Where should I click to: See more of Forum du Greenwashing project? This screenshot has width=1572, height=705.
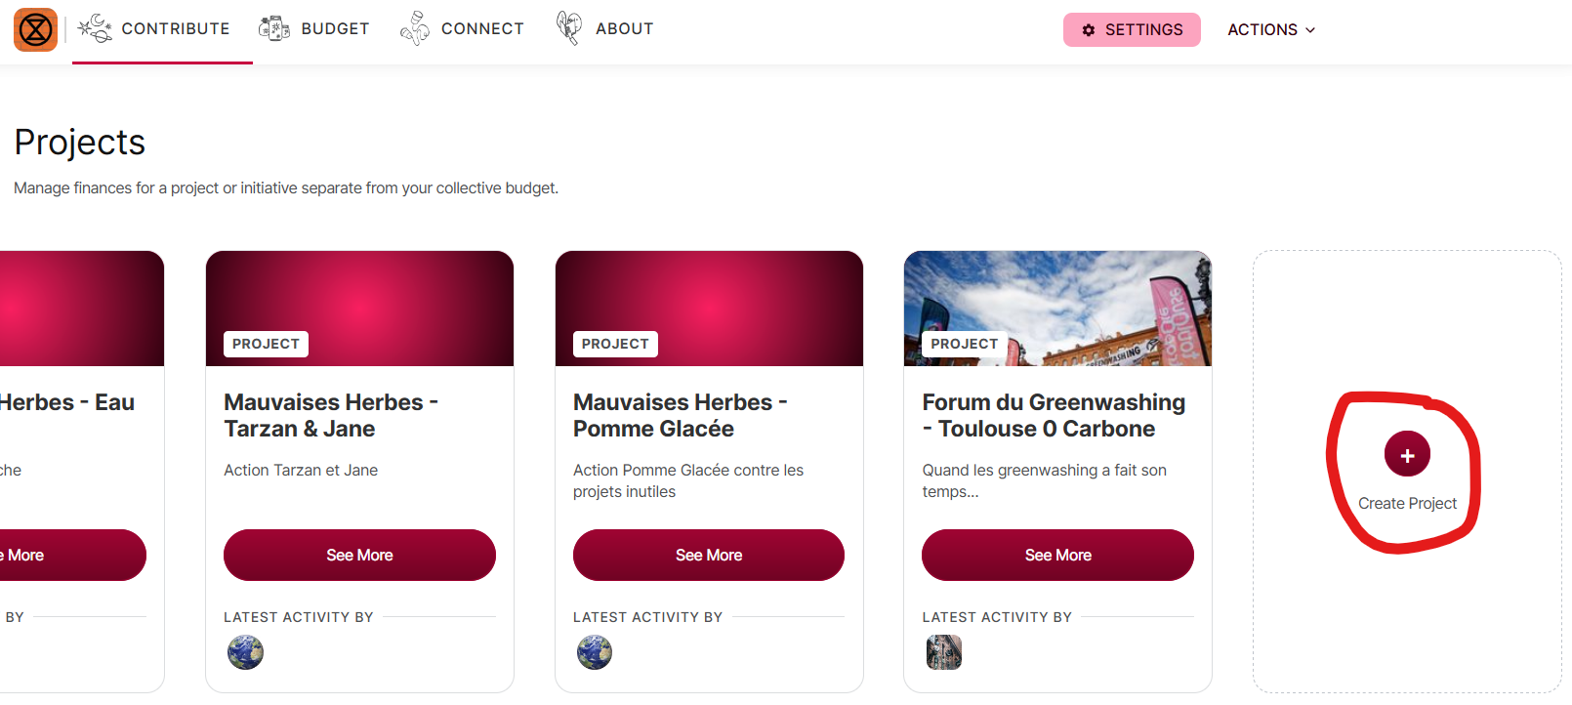pos(1057,555)
